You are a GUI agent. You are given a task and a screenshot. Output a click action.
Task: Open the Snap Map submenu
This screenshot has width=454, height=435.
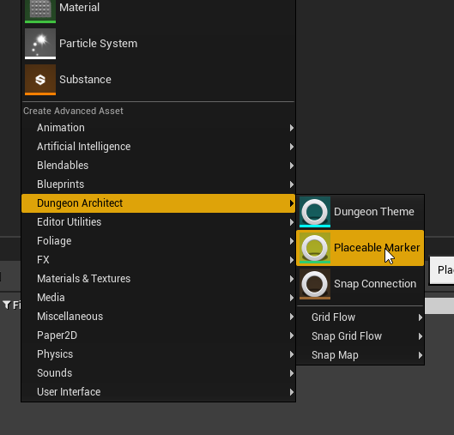pyautogui.click(x=360, y=355)
